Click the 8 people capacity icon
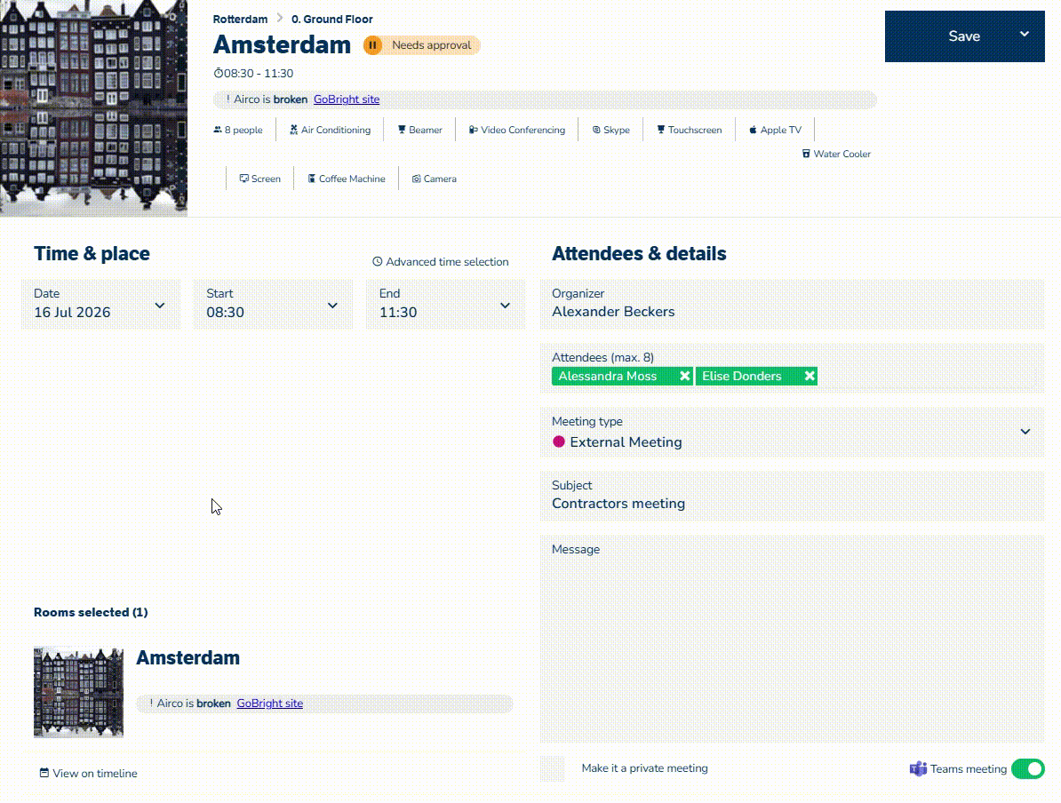Screen dimensions: 1061x803 coord(217,130)
